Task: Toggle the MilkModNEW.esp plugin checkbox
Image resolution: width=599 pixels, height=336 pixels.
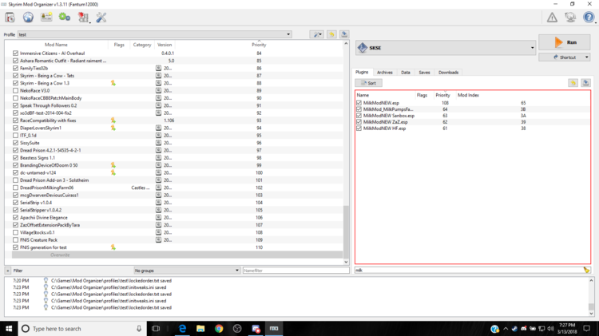Action: tap(359, 103)
